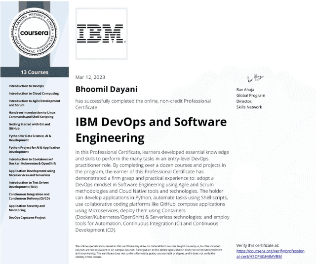Viewport: 316px width, 264px height.
Task: Click the IBM logo image
Action: pos(101,34)
